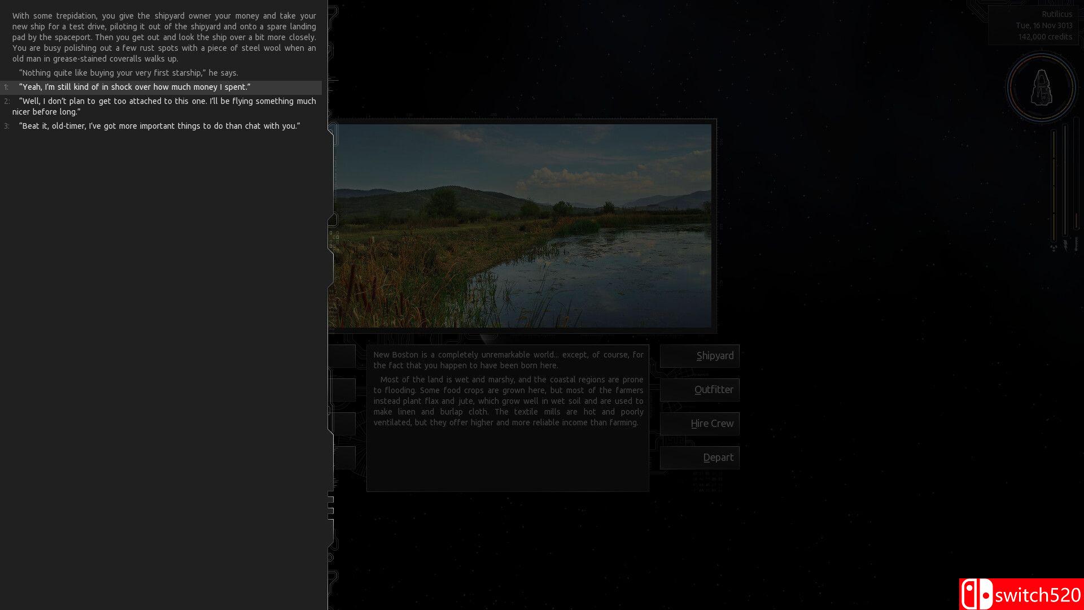Image resolution: width=1084 pixels, height=610 pixels.
Task: Click the middle vertical energy gauge bar
Action: 1065,181
